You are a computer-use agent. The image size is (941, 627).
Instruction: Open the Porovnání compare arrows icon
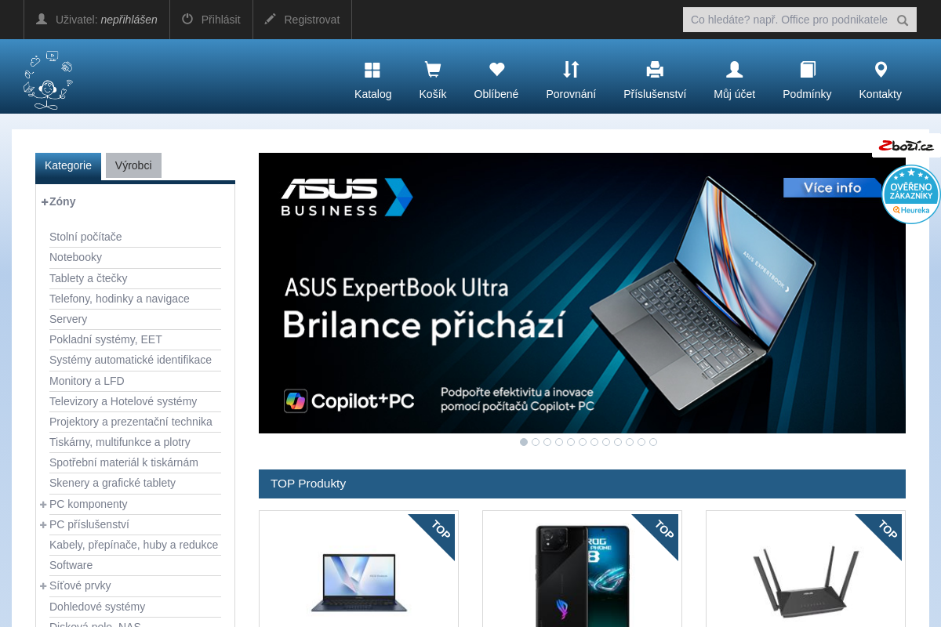coord(571,71)
